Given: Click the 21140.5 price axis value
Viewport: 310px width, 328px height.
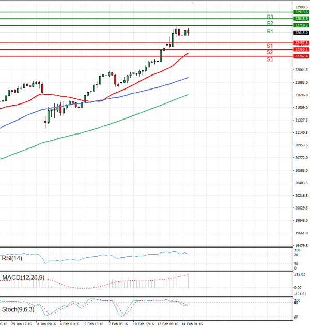Looking at the screenshot, I should pos(301,132).
